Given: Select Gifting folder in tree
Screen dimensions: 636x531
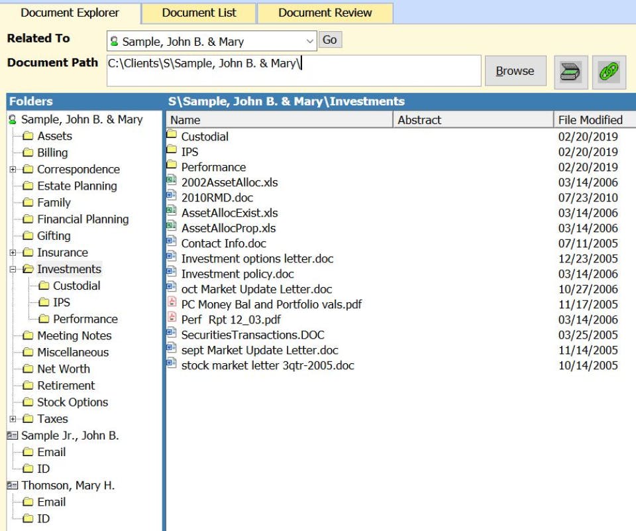Looking at the screenshot, I should [54, 236].
